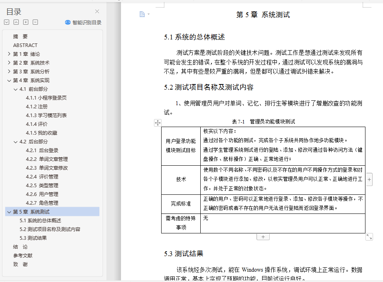Click the cell starting with 核实以下内容
Screen dimensions: 383x282
tap(282, 146)
